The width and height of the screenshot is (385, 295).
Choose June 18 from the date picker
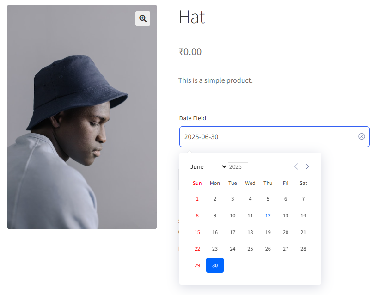(250, 232)
